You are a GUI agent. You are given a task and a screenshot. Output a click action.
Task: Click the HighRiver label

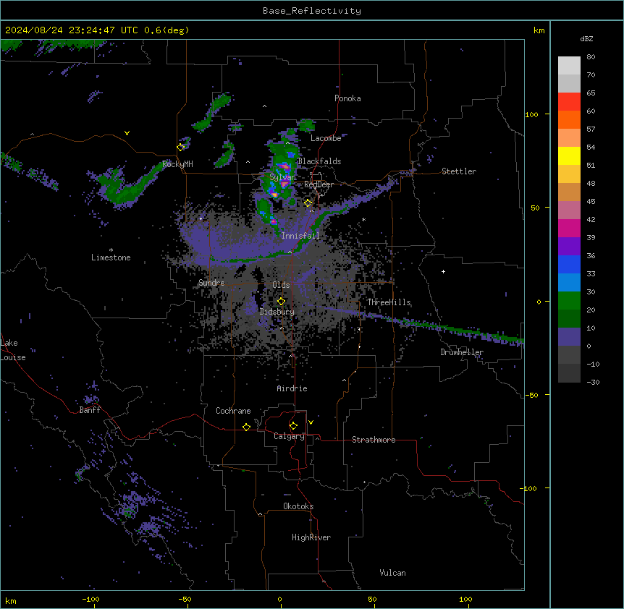[311, 537]
